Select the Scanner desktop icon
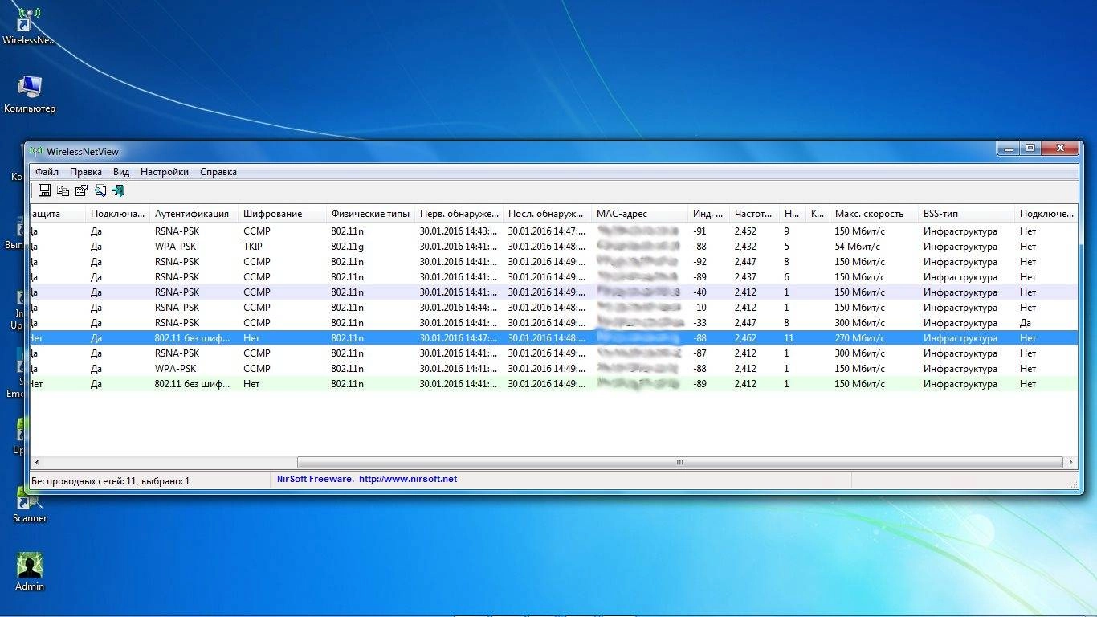1097x617 pixels. click(29, 505)
